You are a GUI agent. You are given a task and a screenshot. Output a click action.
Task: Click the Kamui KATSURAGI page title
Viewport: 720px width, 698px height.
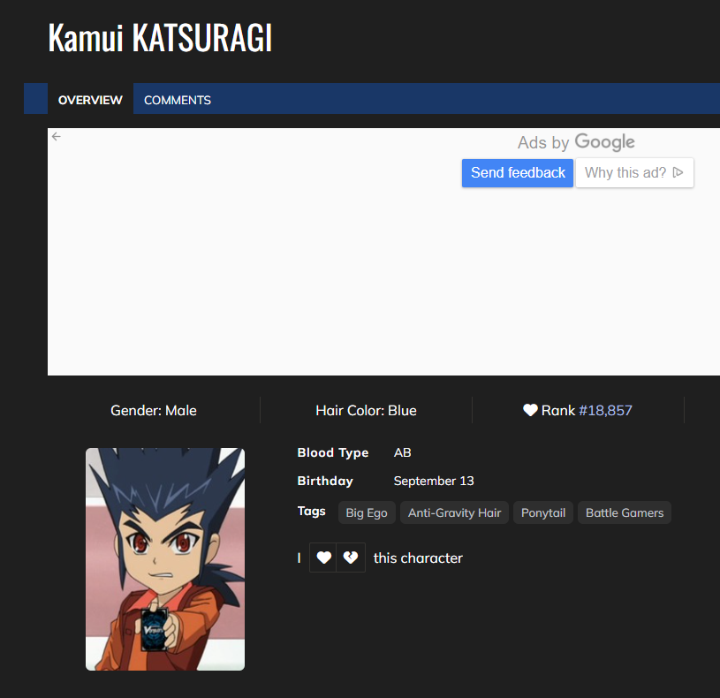(x=160, y=37)
